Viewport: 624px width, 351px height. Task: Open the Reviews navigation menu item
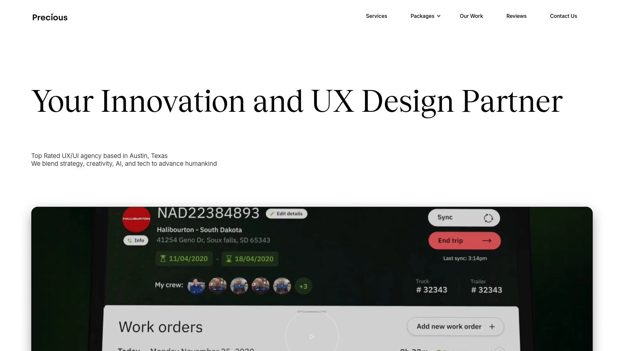(516, 16)
